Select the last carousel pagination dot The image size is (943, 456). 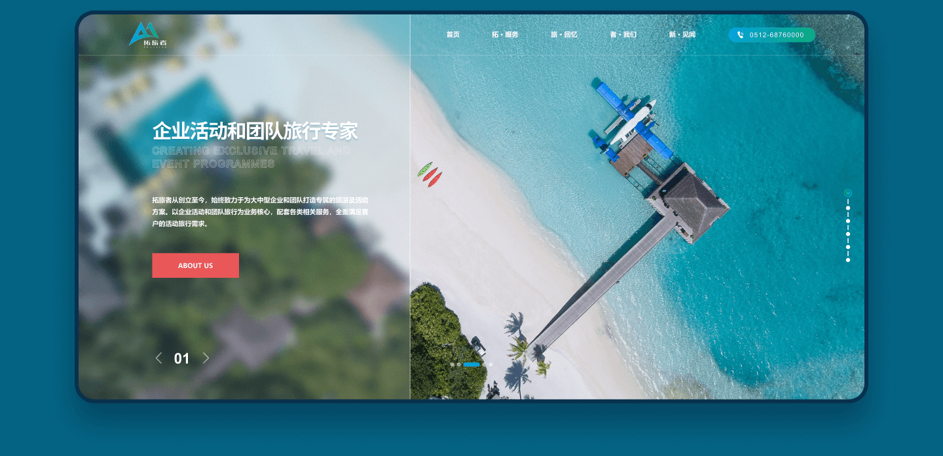click(x=490, y=364)
